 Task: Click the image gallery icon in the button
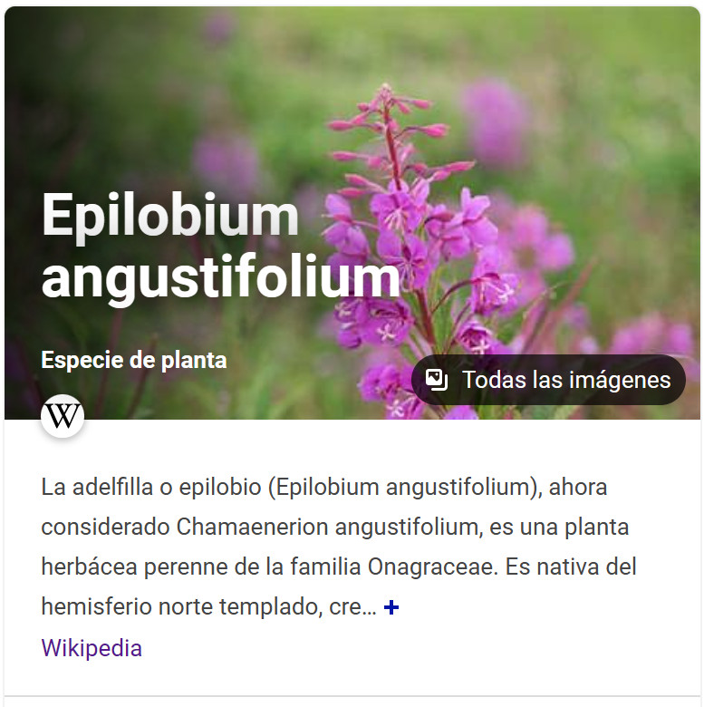[437, 380]
